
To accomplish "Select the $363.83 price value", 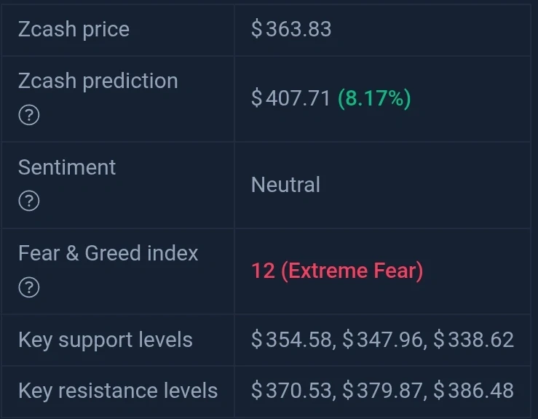I will [x=291, y=29].
